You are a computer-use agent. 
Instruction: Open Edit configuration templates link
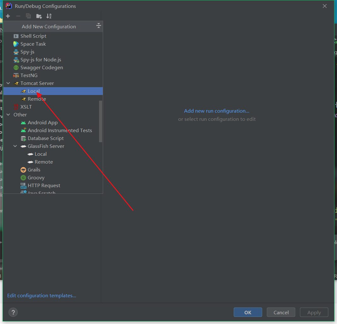[42, 295]
